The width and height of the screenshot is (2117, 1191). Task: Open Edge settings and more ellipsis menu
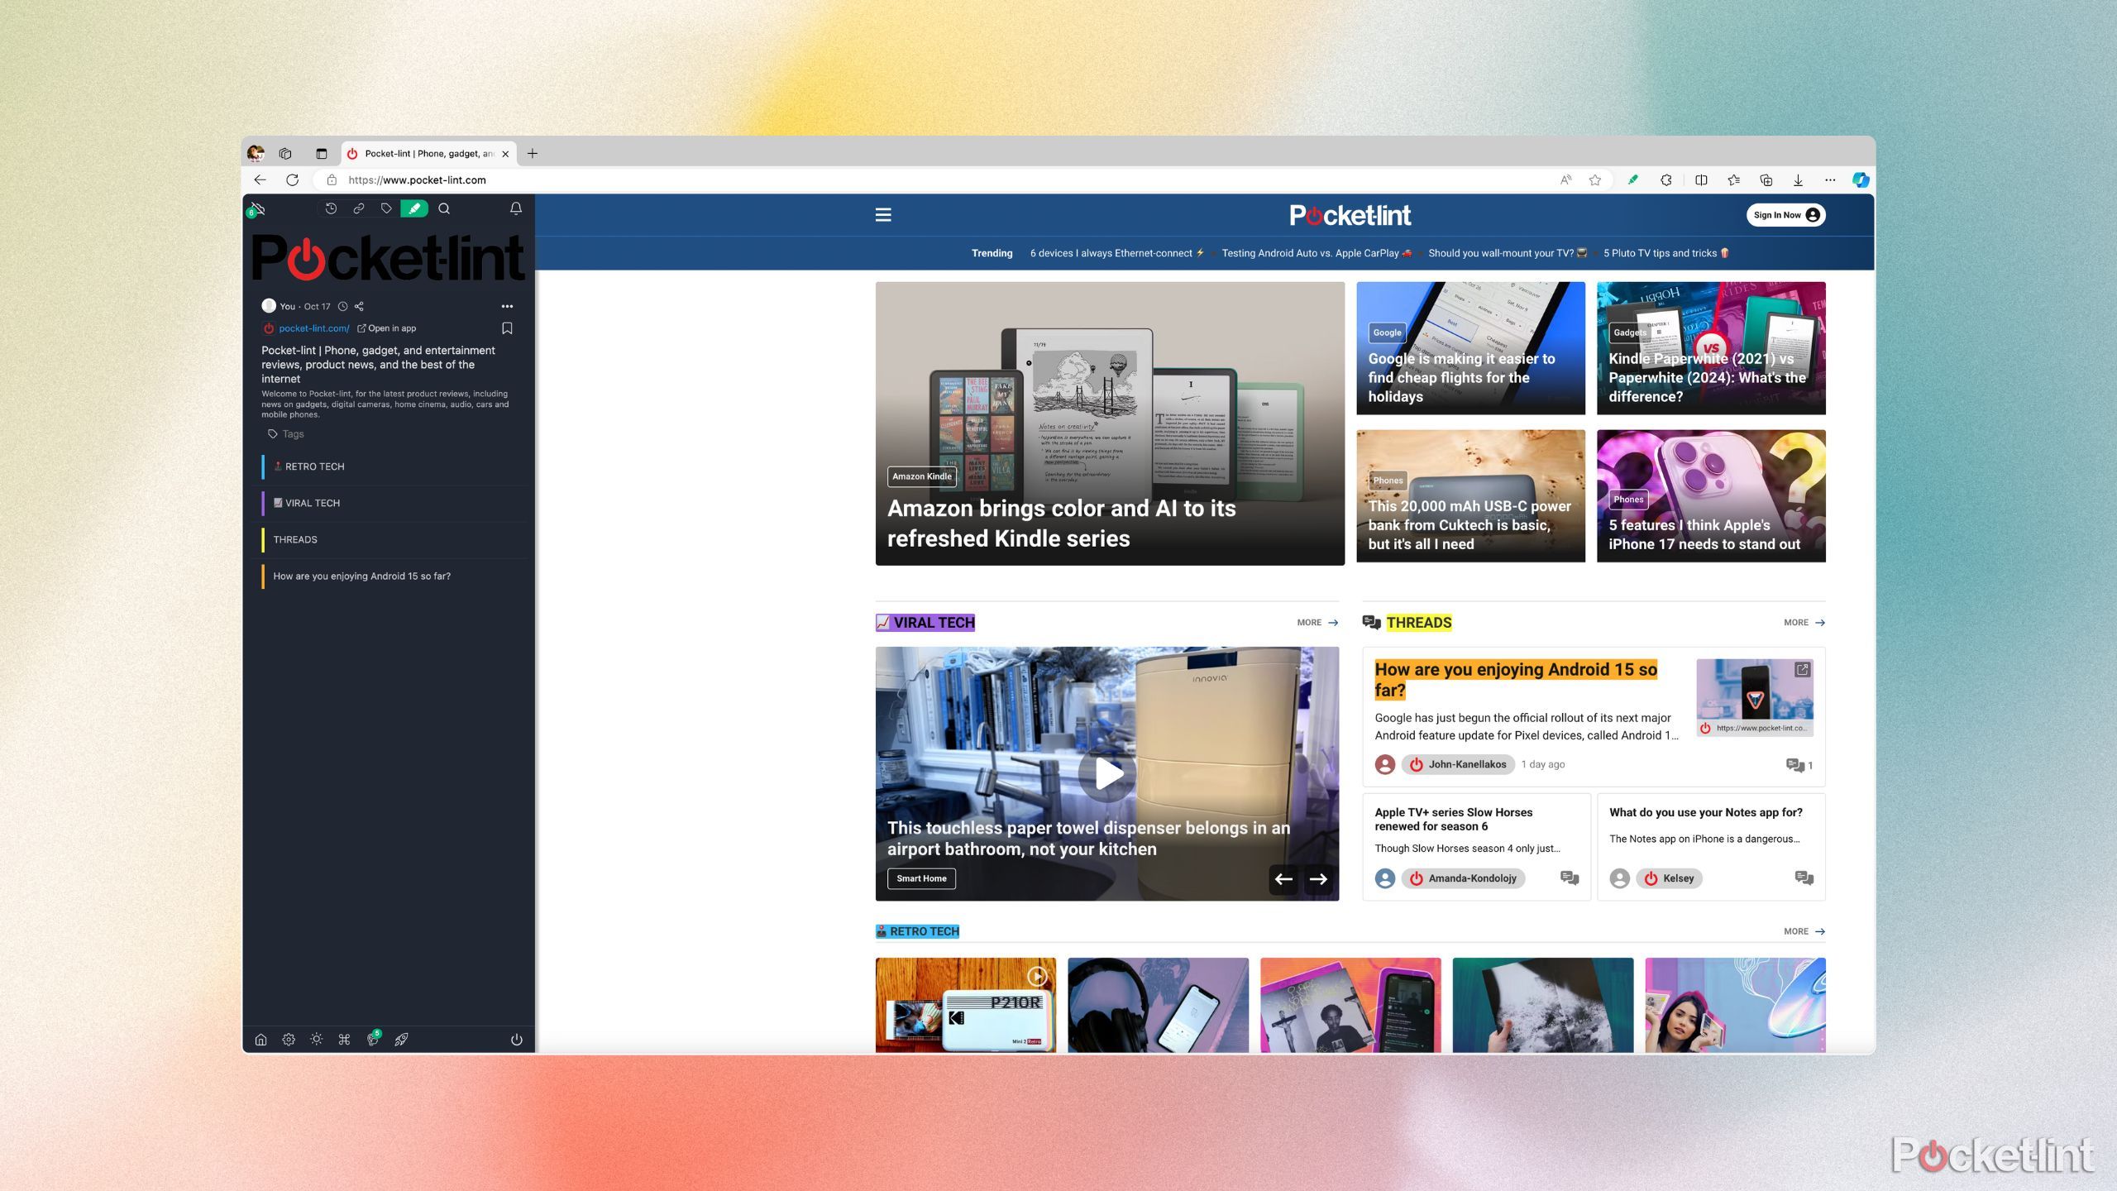[x=1830, y=180]
